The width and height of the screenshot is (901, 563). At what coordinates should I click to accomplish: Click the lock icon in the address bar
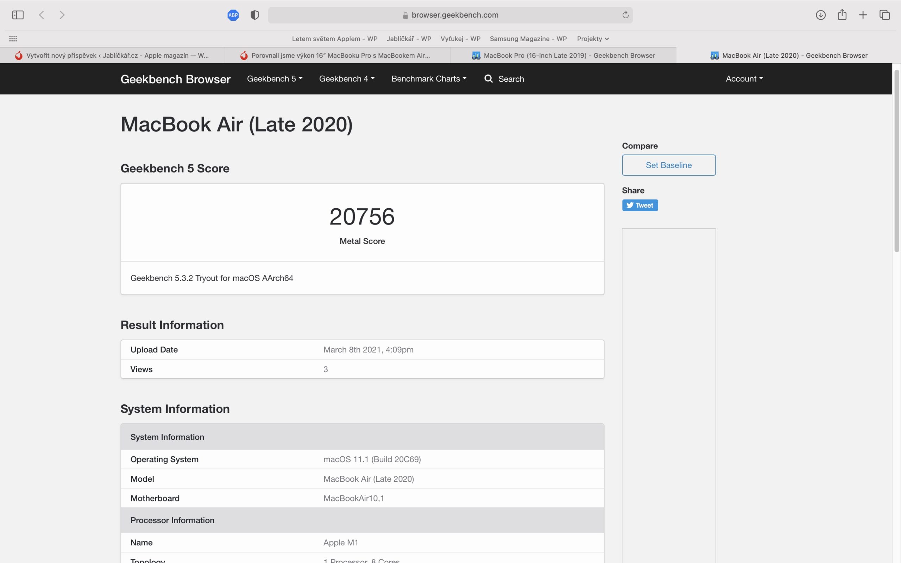click(x=405, y=15)
